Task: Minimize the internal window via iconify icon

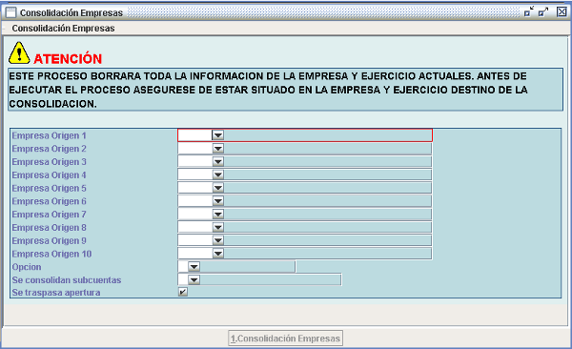Action: [528, 12]
